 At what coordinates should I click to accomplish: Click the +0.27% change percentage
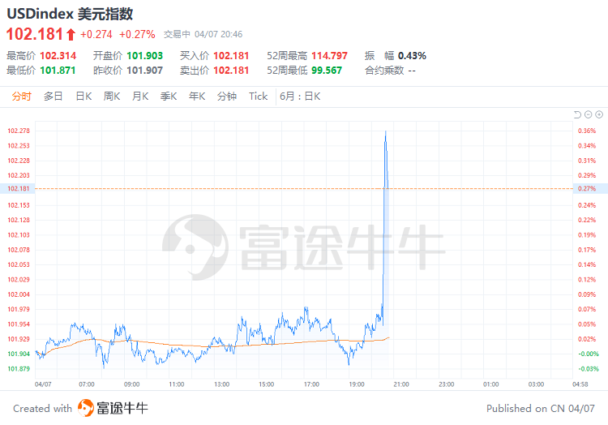point(137,35)
